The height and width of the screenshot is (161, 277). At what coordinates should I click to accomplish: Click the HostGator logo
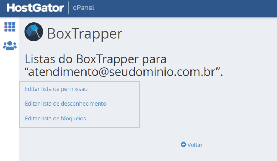(35, 8)
